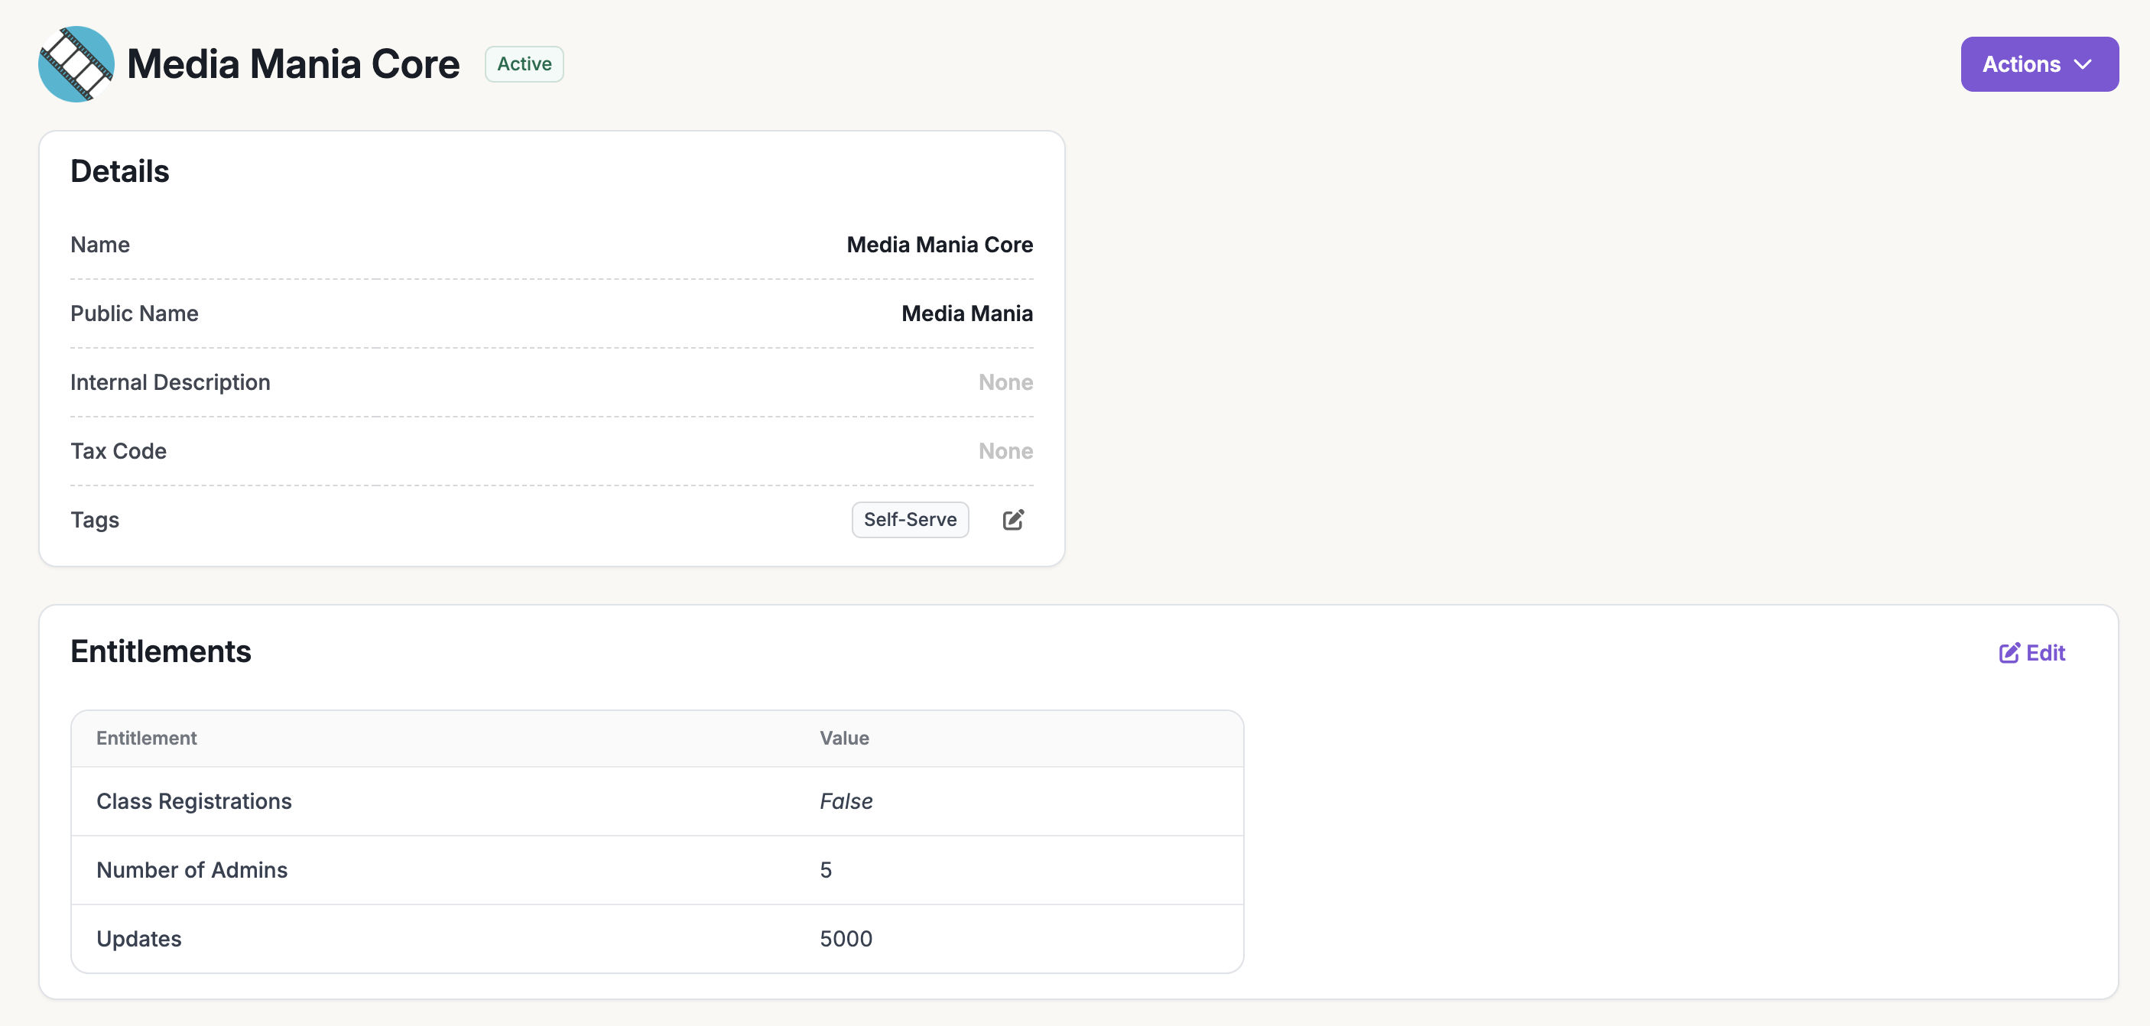Click the False value for Class Registrations
2150x1026 pixels.
coord(846,801)
